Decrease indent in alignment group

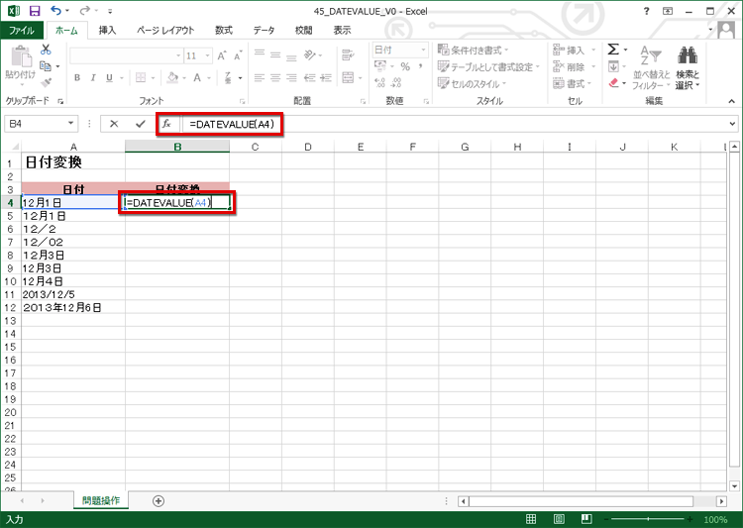(309, 77)
